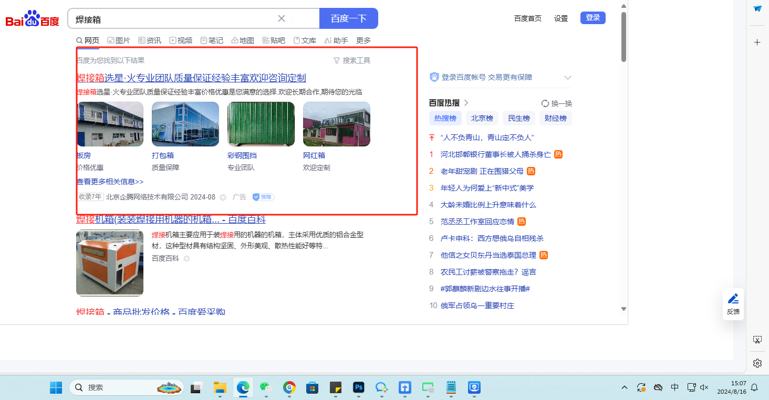Open 查看更多相关信息 link
Viewport: 769px width, 400px height.
[x=110, y=182]
